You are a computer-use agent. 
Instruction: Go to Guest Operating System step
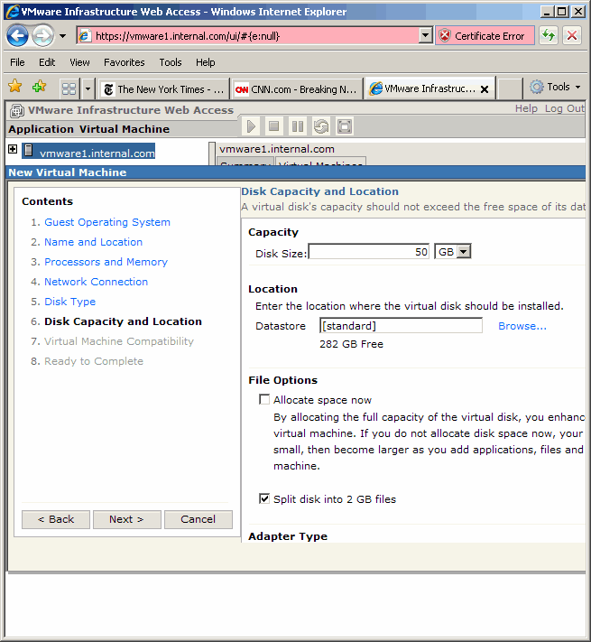[106, 222]
